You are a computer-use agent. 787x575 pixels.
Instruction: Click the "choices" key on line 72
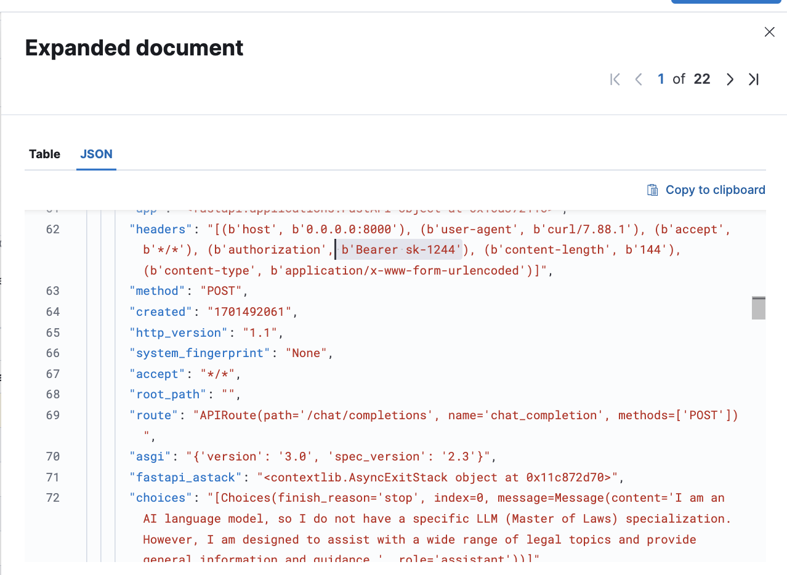[157, 498]
